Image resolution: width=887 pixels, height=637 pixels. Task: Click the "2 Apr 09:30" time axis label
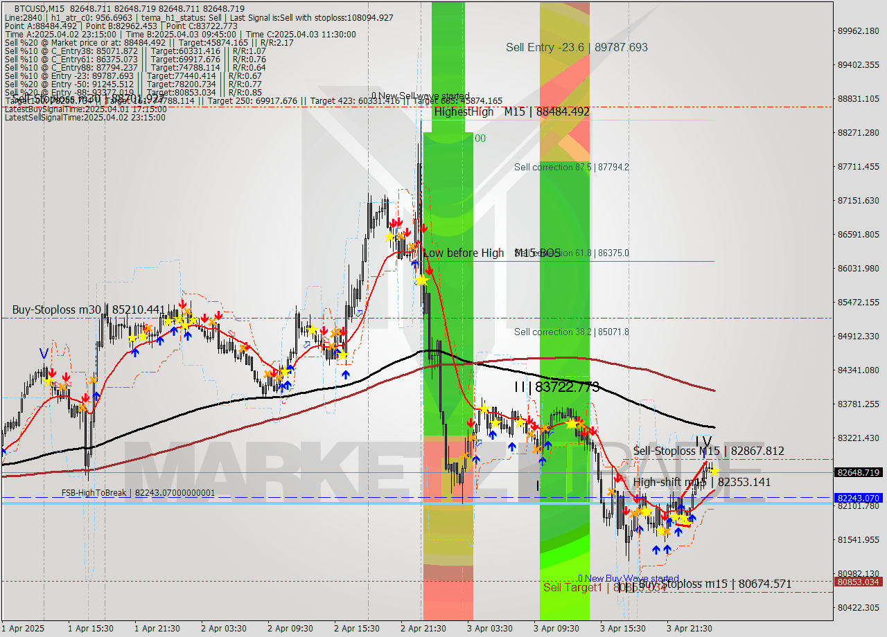[290, 629]
